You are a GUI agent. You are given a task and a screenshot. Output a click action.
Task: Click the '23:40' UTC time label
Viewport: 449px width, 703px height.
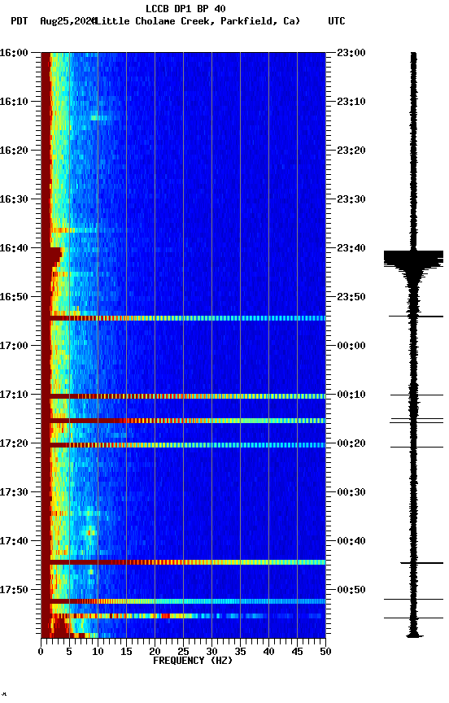[351, 248]
